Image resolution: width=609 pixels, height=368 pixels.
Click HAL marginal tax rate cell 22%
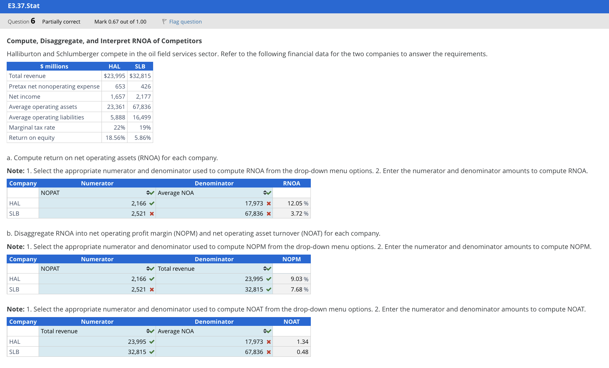(114, 127)
